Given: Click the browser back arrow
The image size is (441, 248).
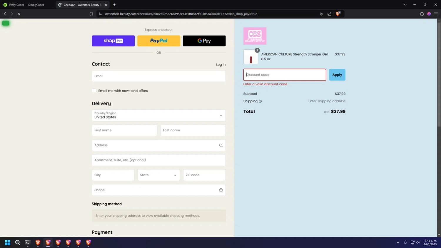Looking at the screenshot, I should (x=5, y=14).
